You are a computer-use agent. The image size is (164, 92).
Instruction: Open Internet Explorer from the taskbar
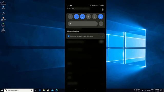pyautogui.click(x=40, y=90)
